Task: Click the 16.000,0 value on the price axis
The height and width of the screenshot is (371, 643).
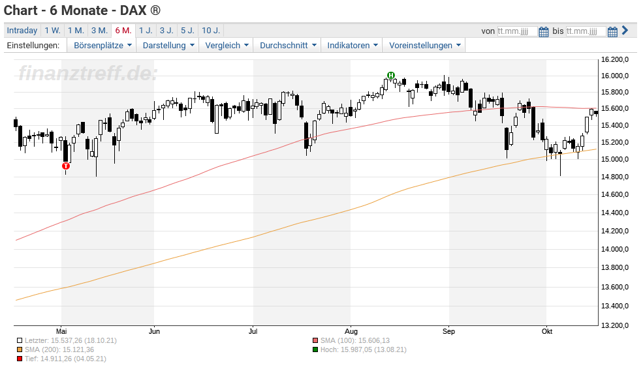Action: (615, 76)
